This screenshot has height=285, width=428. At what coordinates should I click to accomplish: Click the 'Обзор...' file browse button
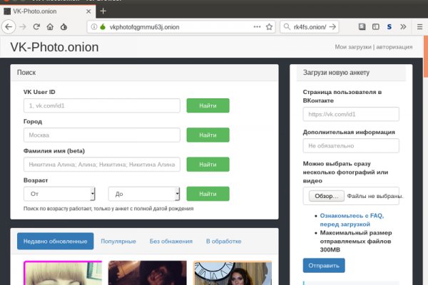[x=327, y=196]
